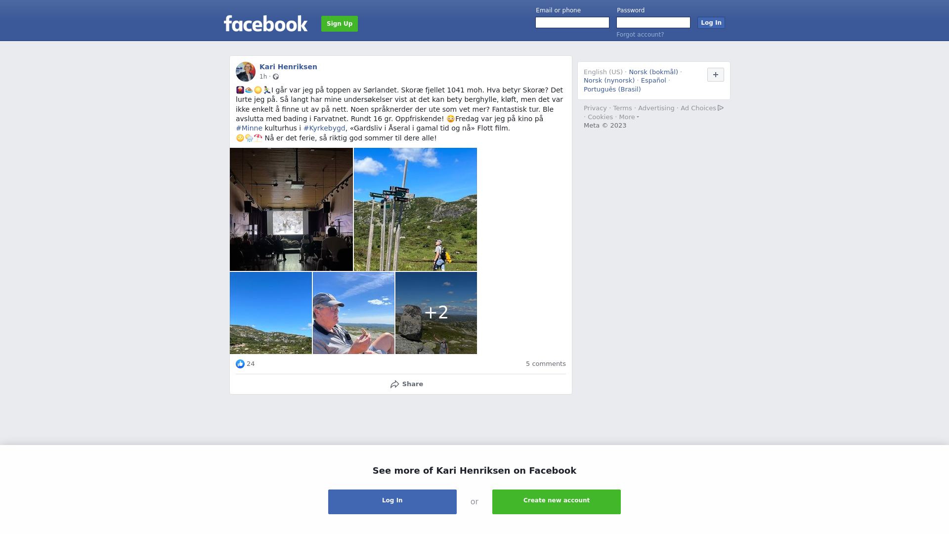The width and height of the screenshot is (949, 534).
Task: Click the Facebook logo
Action: tap(265, 23)
